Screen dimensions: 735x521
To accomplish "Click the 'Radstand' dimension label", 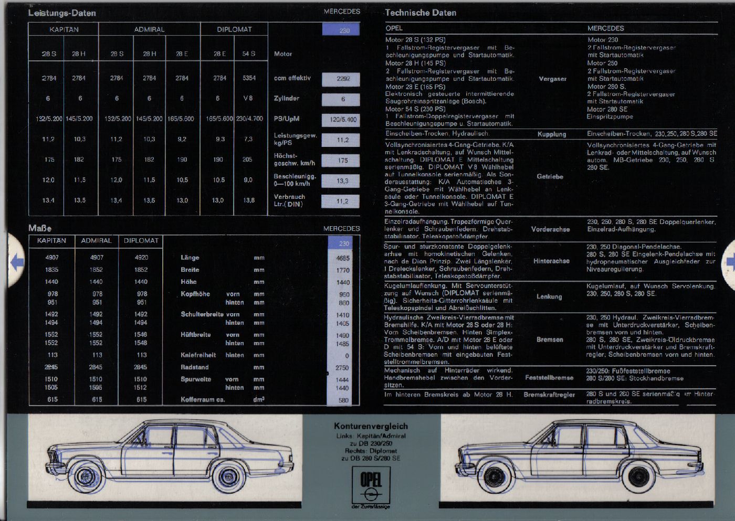I will 195,367.
